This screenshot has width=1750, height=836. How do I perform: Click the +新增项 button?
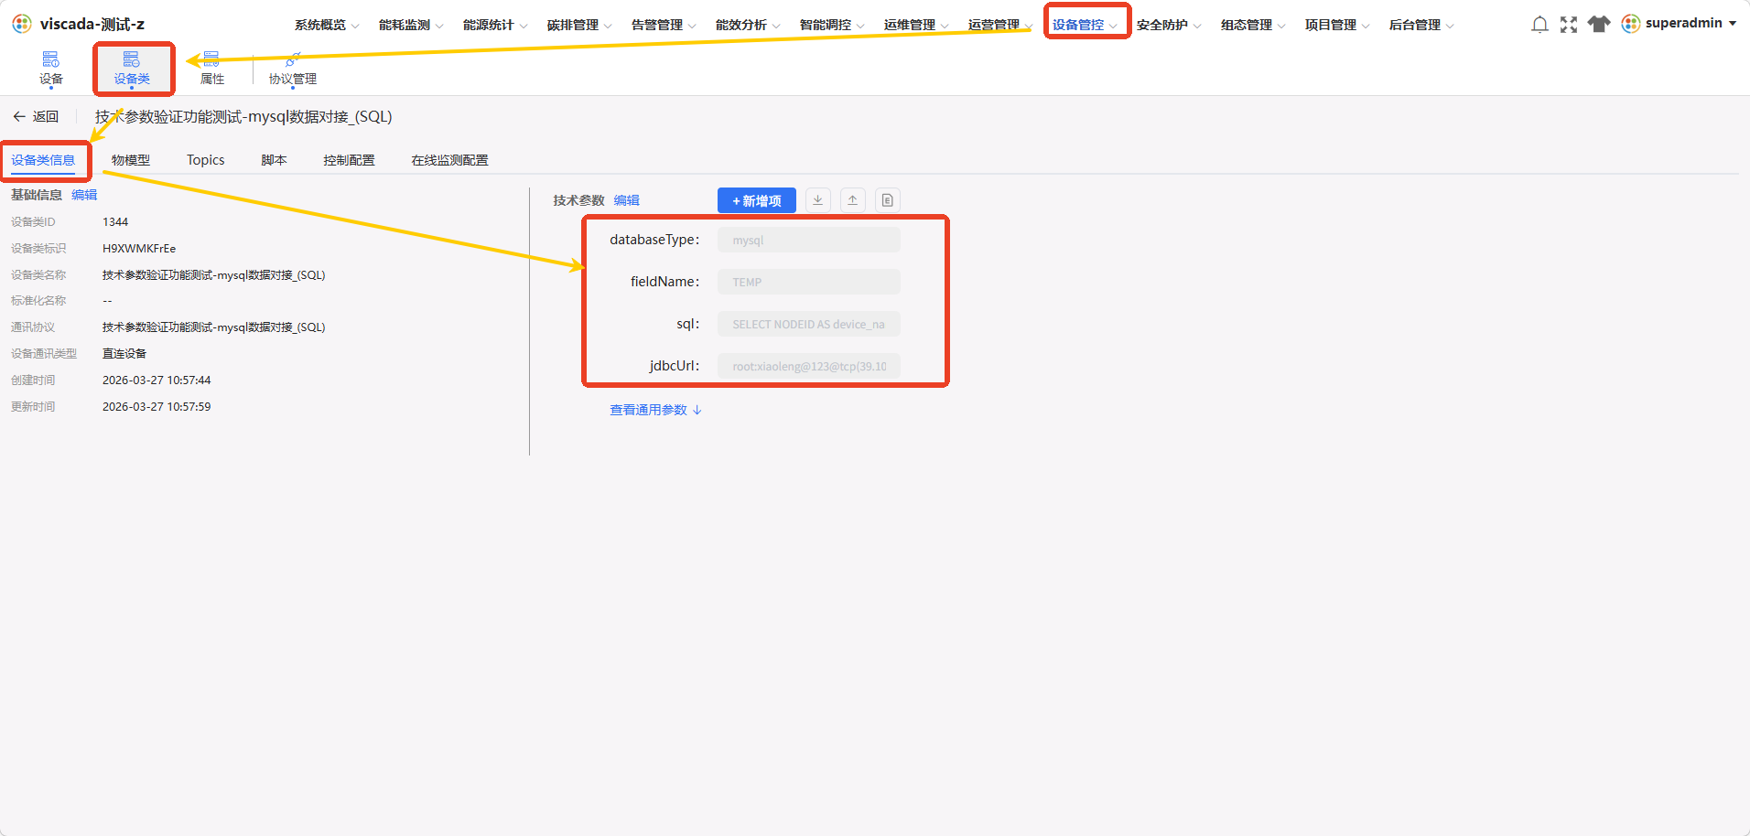click(x=756, y=200)
